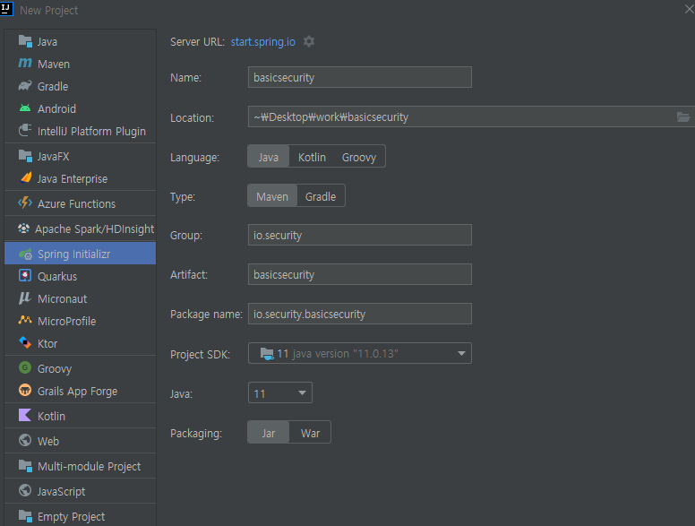Click the Kotlin K icon
This screenshot has width=695, height=526.
pyautogui.click(x=25, y=415)
